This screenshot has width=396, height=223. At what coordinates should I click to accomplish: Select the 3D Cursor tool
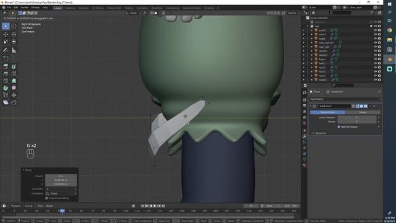[x=14, y=26]
